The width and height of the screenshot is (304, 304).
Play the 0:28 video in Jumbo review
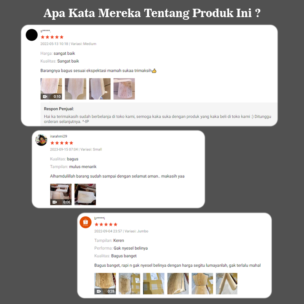(x=105, y=283)
